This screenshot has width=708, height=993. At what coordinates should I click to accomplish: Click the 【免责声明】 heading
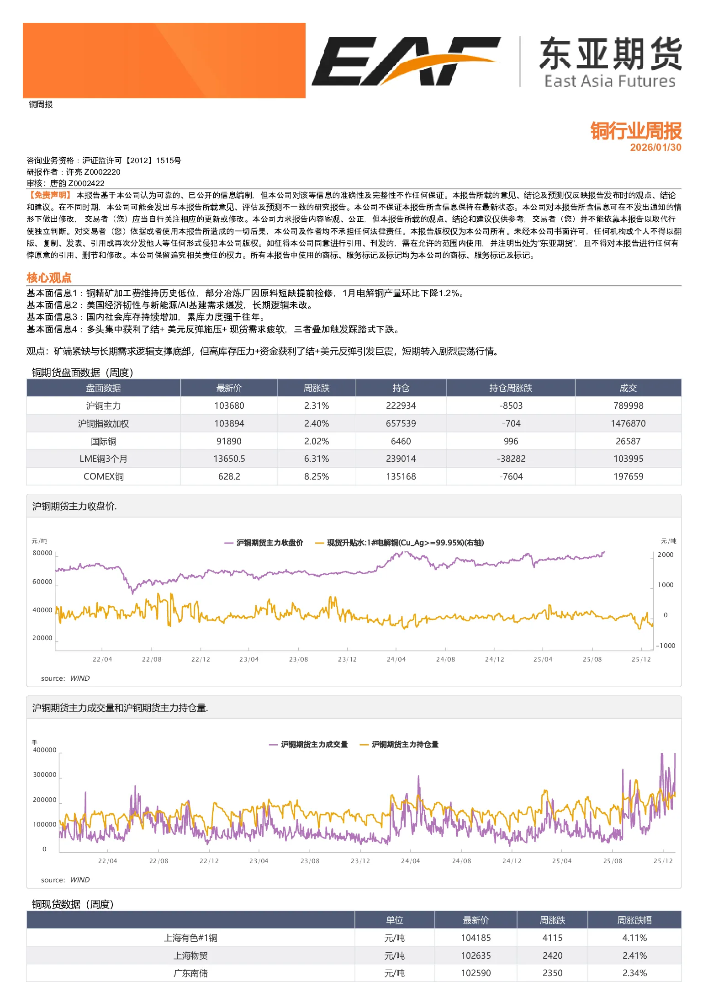click(50, 195)
